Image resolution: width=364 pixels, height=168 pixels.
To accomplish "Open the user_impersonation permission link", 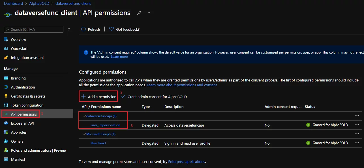I will (x=105, y=125).
